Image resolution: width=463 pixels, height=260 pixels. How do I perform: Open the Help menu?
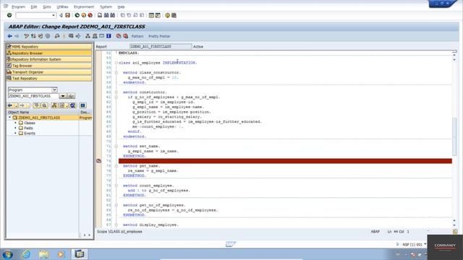(x=121, y=6)
